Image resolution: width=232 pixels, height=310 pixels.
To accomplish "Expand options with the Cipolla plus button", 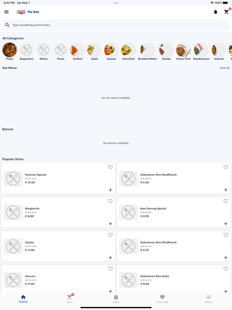I will tap(110, 258).
